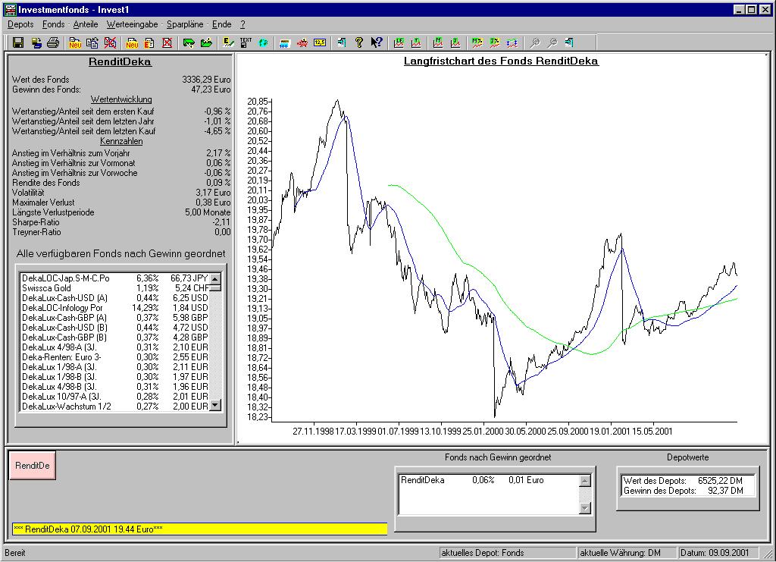
Task: Click the Save floppy disk icon
Action: 18,42
